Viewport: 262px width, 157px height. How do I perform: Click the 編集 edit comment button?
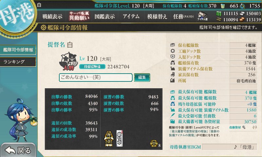(x=142, y=78)
